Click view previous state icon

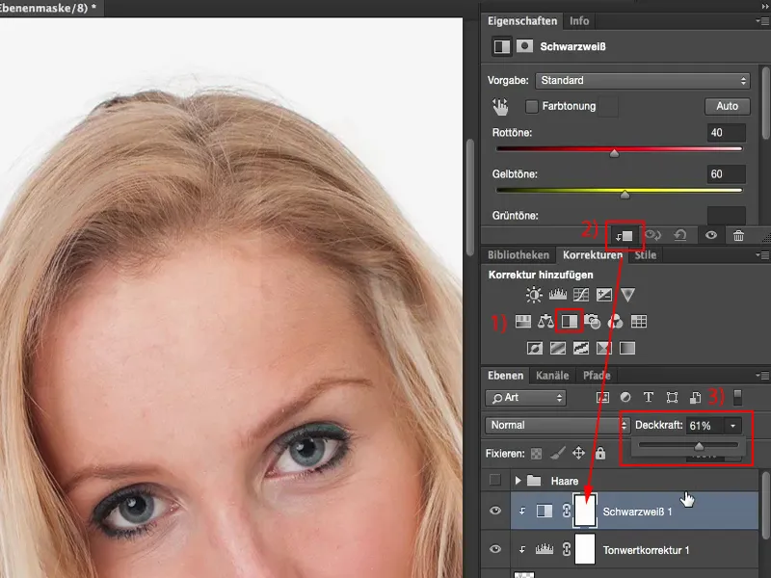click(653, 235)
